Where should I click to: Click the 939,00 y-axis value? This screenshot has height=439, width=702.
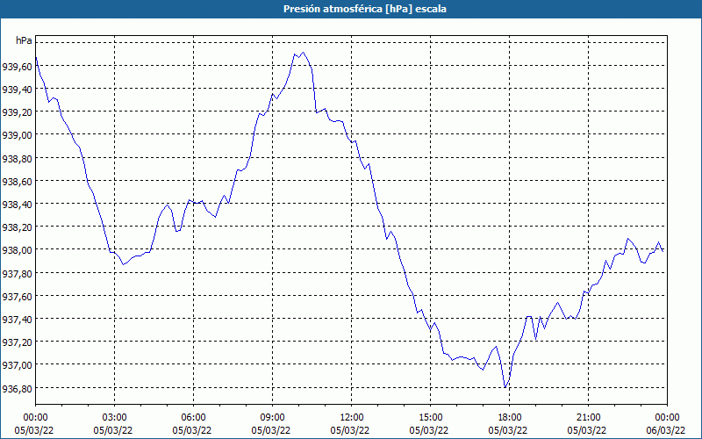tap(17, 135)
